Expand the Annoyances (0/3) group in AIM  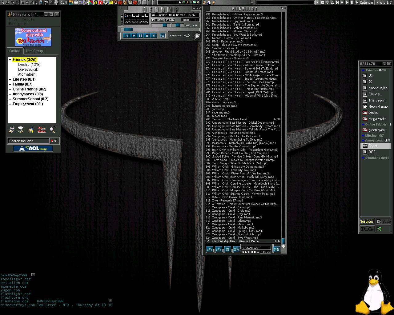coord(10,94)
